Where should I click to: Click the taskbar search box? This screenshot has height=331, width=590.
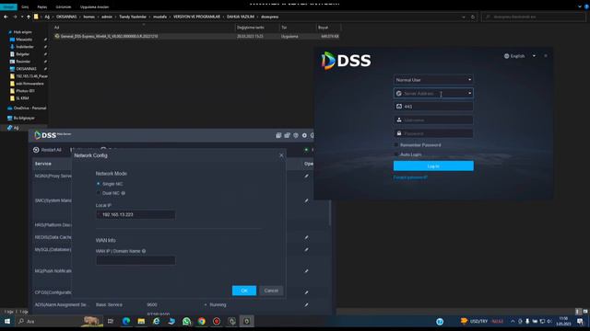pyautogui.click(x=58, y=321)
